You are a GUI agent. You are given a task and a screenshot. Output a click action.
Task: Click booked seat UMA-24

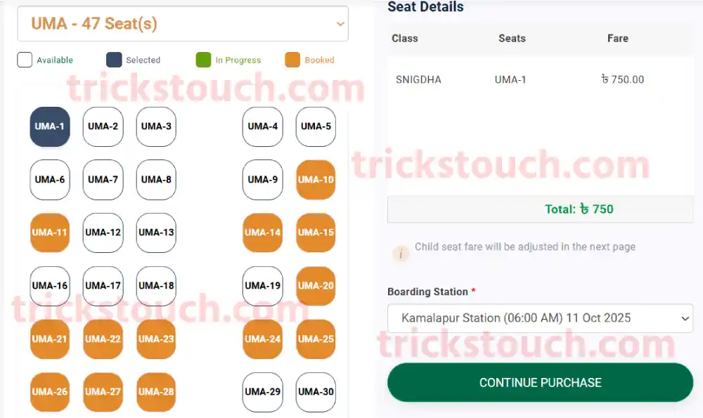263,339
